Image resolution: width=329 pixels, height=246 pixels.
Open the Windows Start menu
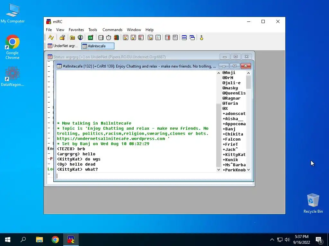(x=8, y=240)
